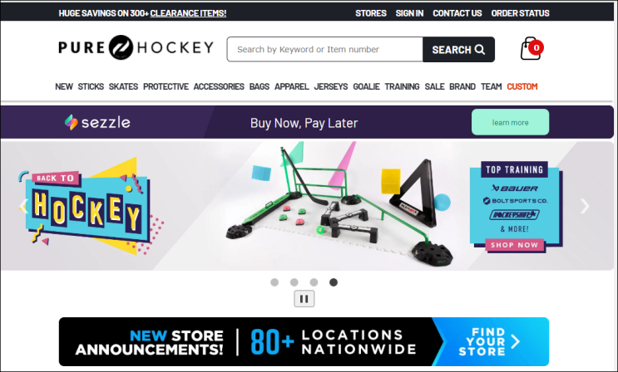Screen dimensions: 618x372
Task: Select the first carousel dot indicator
Action: click(274, 282)
